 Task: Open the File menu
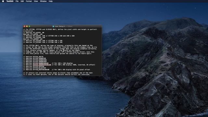pos(17,1)
